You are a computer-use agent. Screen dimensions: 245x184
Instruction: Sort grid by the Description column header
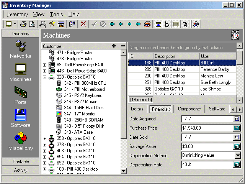coord(176,56)
